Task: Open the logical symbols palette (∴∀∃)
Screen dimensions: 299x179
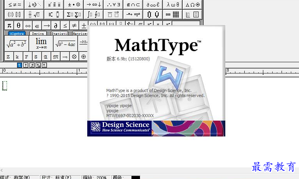Action: (114, 5)
